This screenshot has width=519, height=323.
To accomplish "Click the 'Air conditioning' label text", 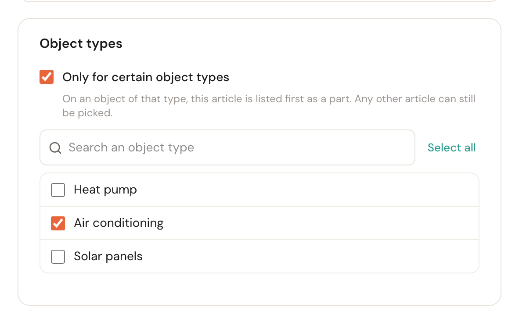I will 119,223.
